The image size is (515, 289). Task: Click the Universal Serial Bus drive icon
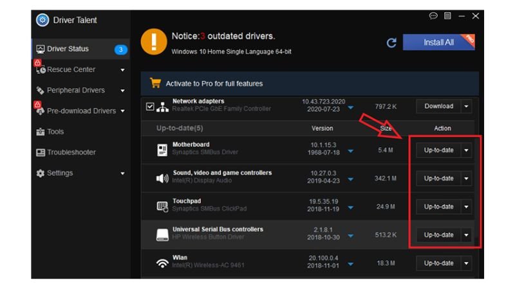(162, 234)
